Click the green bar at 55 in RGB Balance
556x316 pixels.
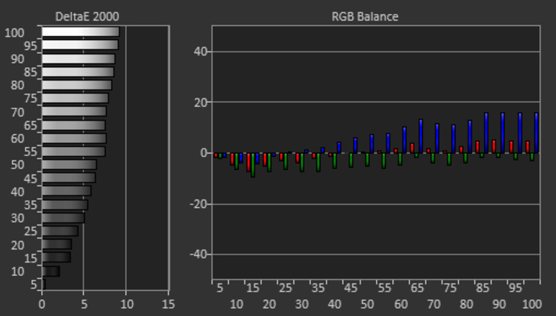384,160
